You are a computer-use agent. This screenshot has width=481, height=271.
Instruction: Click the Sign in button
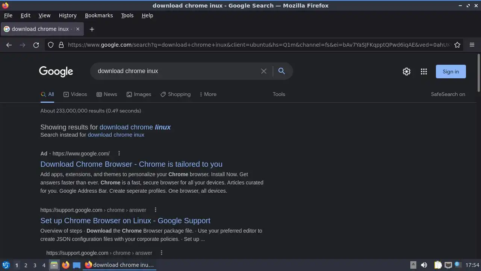(451, 72)
